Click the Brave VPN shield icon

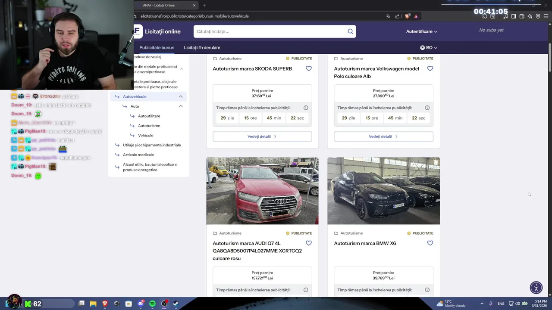(538, 16)
